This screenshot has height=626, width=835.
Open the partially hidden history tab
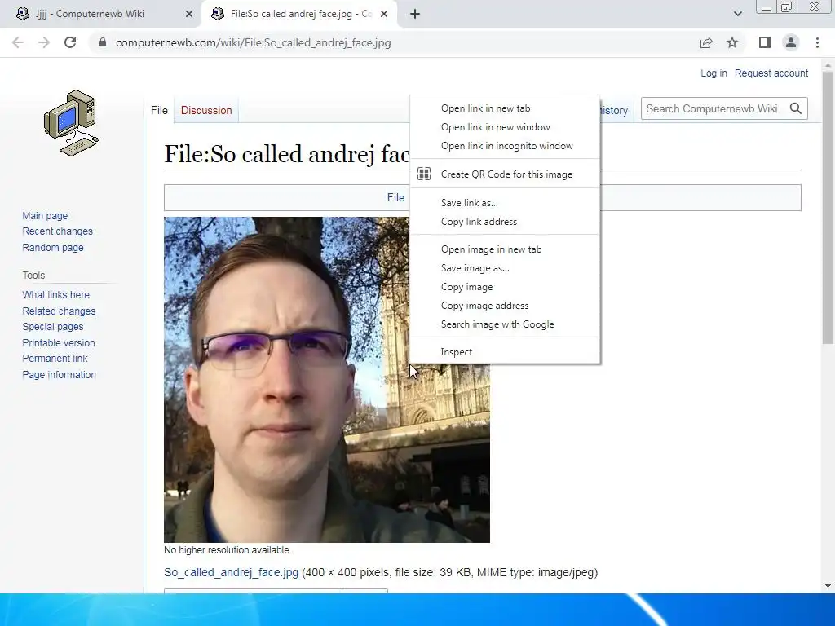(615, 110)
